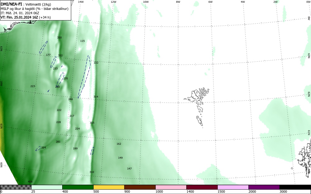
Task: Click the map value '233'
Action: tap(55, 68)
